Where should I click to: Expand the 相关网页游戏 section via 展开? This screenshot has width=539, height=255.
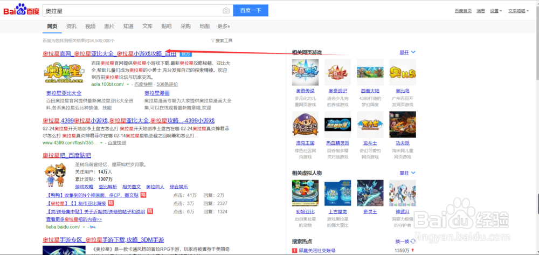[x=407, y=52]
